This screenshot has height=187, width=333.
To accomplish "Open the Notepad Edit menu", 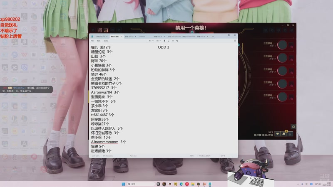I will click(x=99, y=41).
